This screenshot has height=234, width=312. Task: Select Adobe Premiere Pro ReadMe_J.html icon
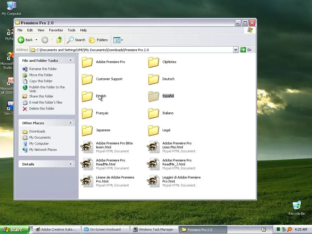pyautogui.click(x=153, y=164)
